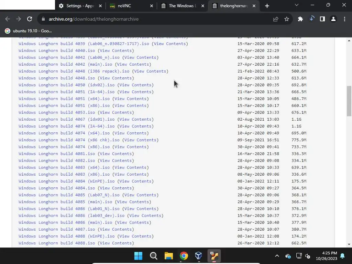
Task: Switch to The Windows tab
Action: [x=183, y=6]
